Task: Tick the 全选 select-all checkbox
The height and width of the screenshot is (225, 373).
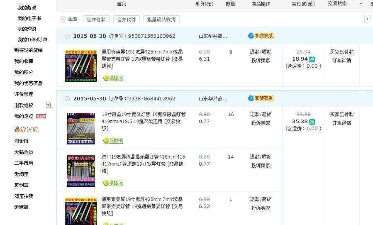Action: coord(63,19)
